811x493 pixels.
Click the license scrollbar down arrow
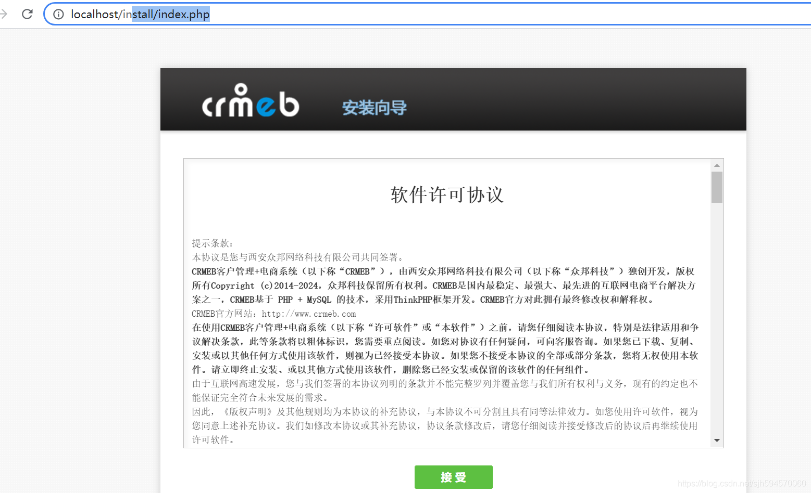717,440
